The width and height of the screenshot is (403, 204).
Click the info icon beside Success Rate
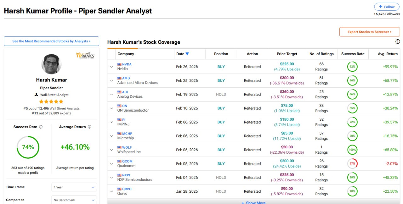tap(41, 127)
